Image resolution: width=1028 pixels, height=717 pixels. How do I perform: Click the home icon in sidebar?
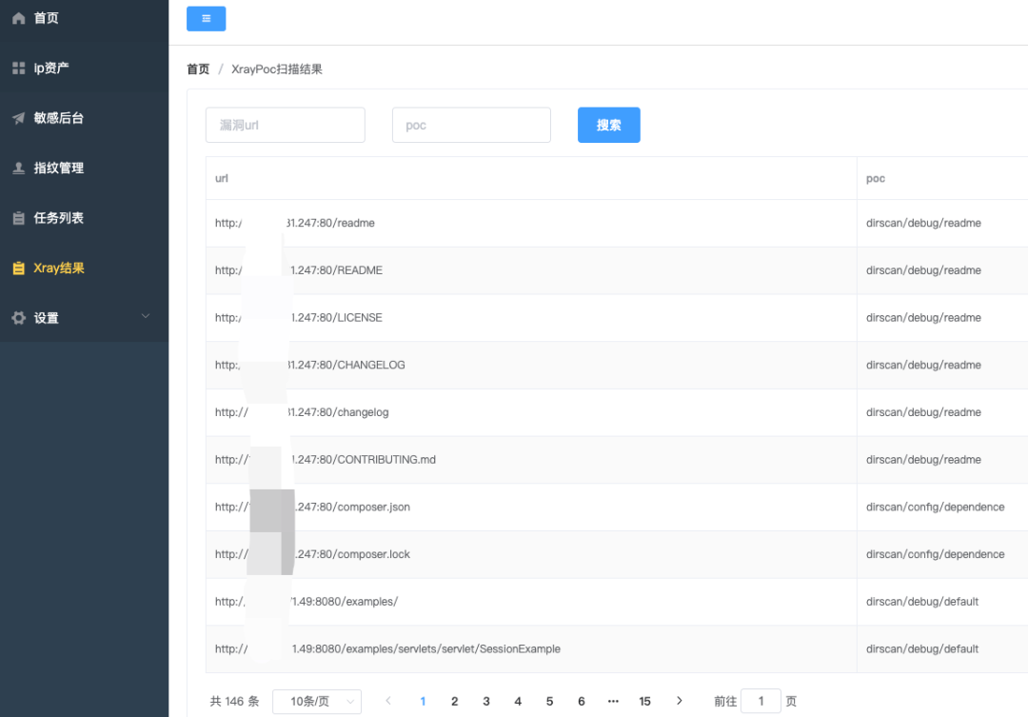point(18,18)
